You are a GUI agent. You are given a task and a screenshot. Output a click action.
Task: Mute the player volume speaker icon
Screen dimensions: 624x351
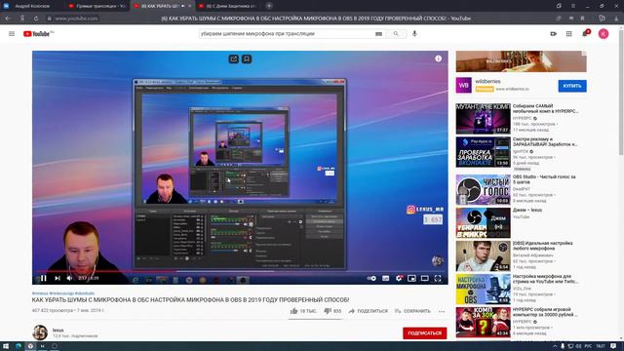69,278
